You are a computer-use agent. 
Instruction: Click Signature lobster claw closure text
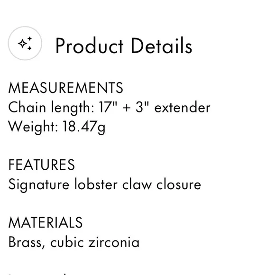point(104,185)
